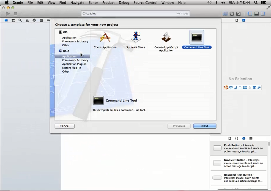Show the Version editor
Viewport: 271px width, 191px height.
click(238, 14)
